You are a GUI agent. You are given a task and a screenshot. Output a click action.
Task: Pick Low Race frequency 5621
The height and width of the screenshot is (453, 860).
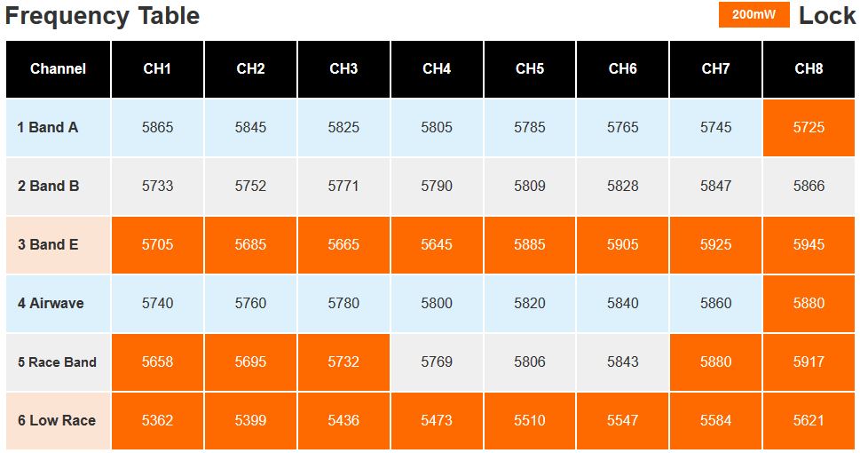(x=809, y=421)
